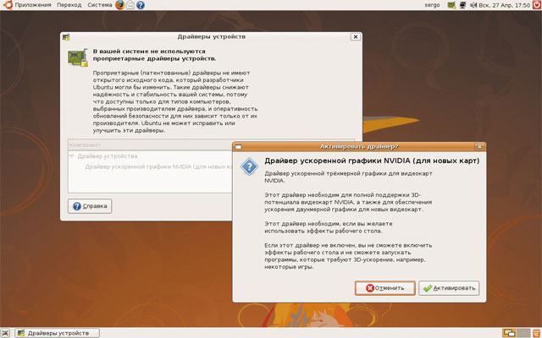This screenshot has height=338, width=542.
Task: Collapse the Драйвер устройства tree node
Action: [71, 156]
